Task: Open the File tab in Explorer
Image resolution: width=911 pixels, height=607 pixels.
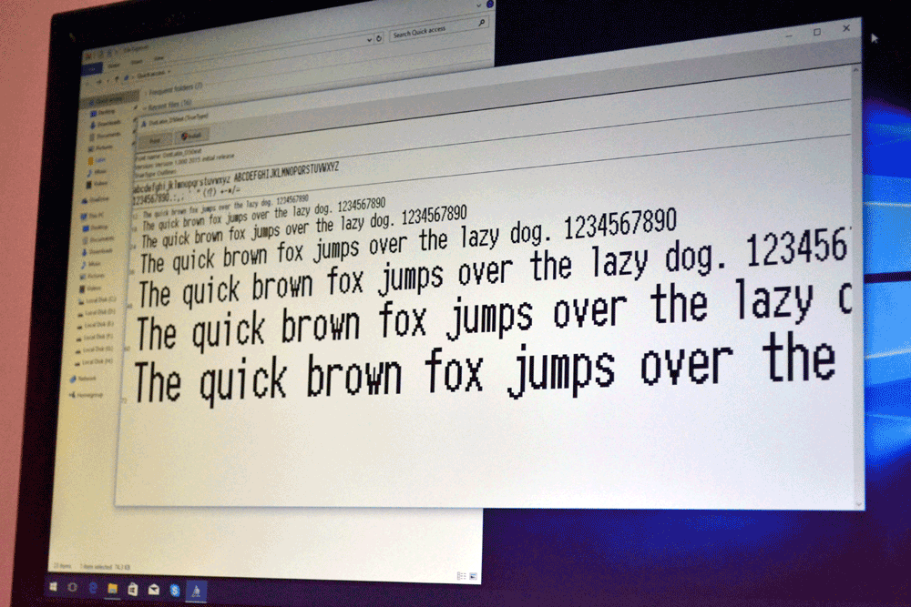Action: coord(91,69)
